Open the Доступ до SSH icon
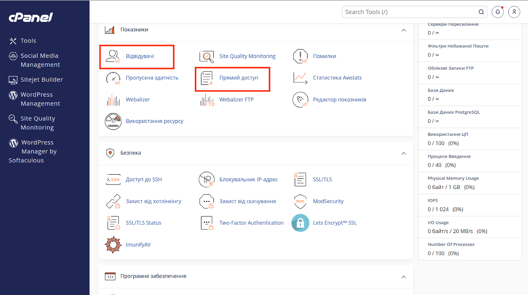 point(113,180)
